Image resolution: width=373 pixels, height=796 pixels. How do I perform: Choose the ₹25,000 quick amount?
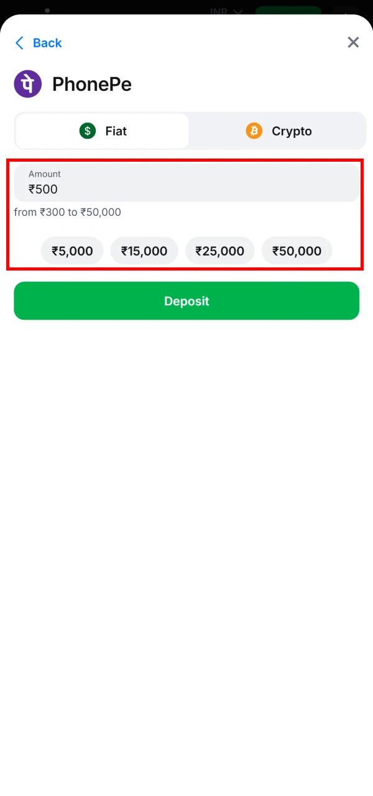point(219,250)
